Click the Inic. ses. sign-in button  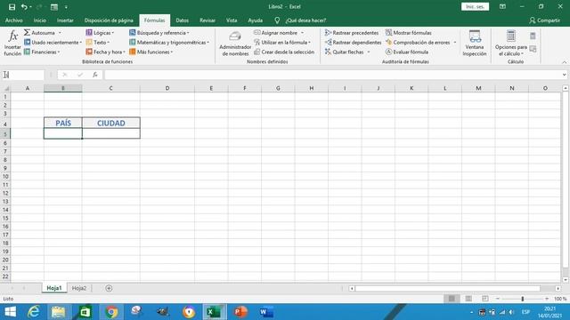click(x=475, y=6)
